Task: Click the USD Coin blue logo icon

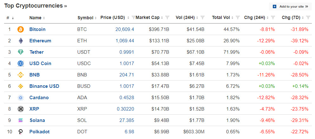Action: point(21,63)
